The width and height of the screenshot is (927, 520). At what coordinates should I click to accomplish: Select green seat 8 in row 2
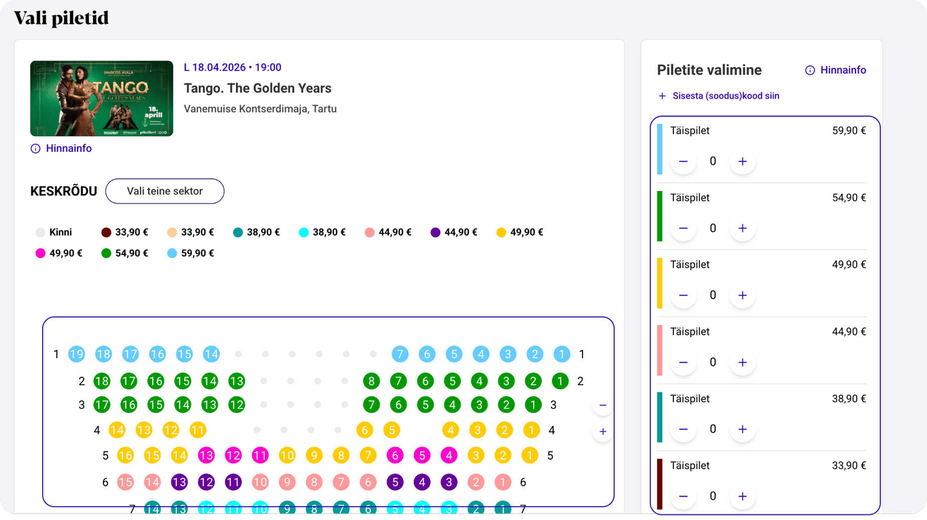(371, 381)
